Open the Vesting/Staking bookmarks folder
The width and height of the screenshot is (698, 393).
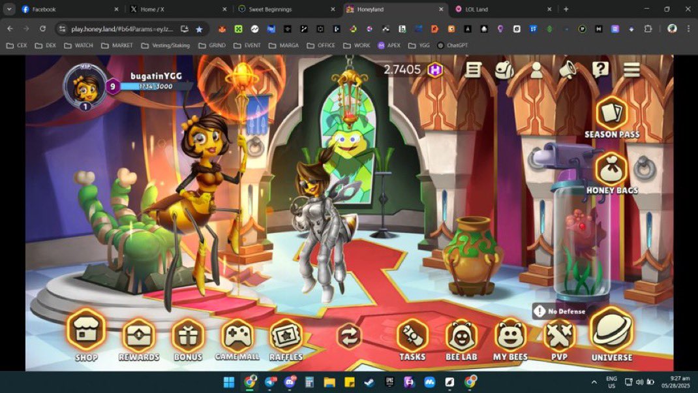pyautogui.click(x=166, y=46)
